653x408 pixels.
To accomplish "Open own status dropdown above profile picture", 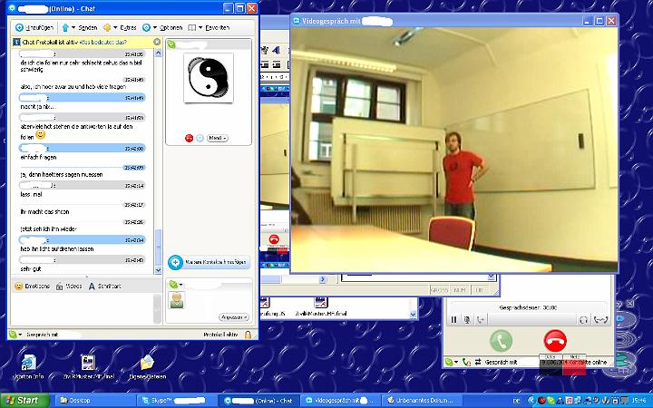I will coord(176,285).
